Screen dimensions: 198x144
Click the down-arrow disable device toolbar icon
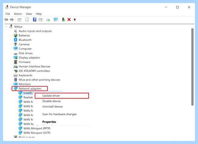point(75,19)
